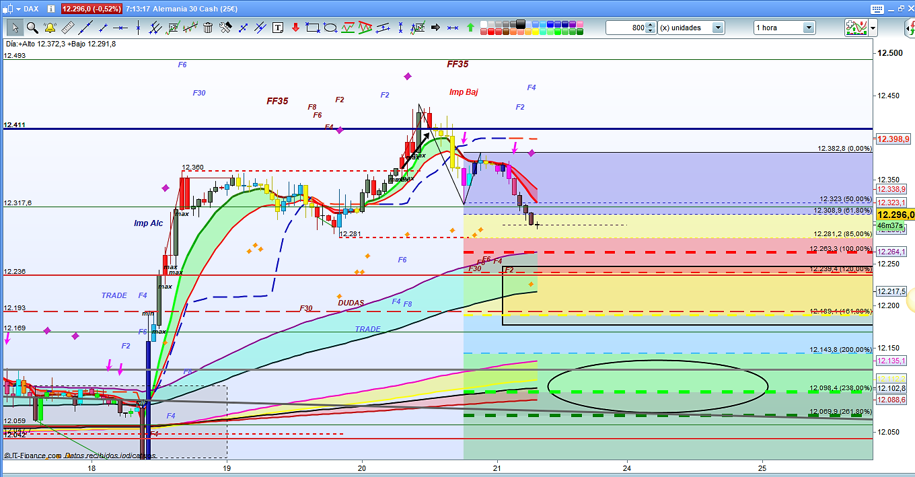Screen dimensions: 915x477
Task: Select the arrow cursor pointer tool
Action: click(15, 28)
